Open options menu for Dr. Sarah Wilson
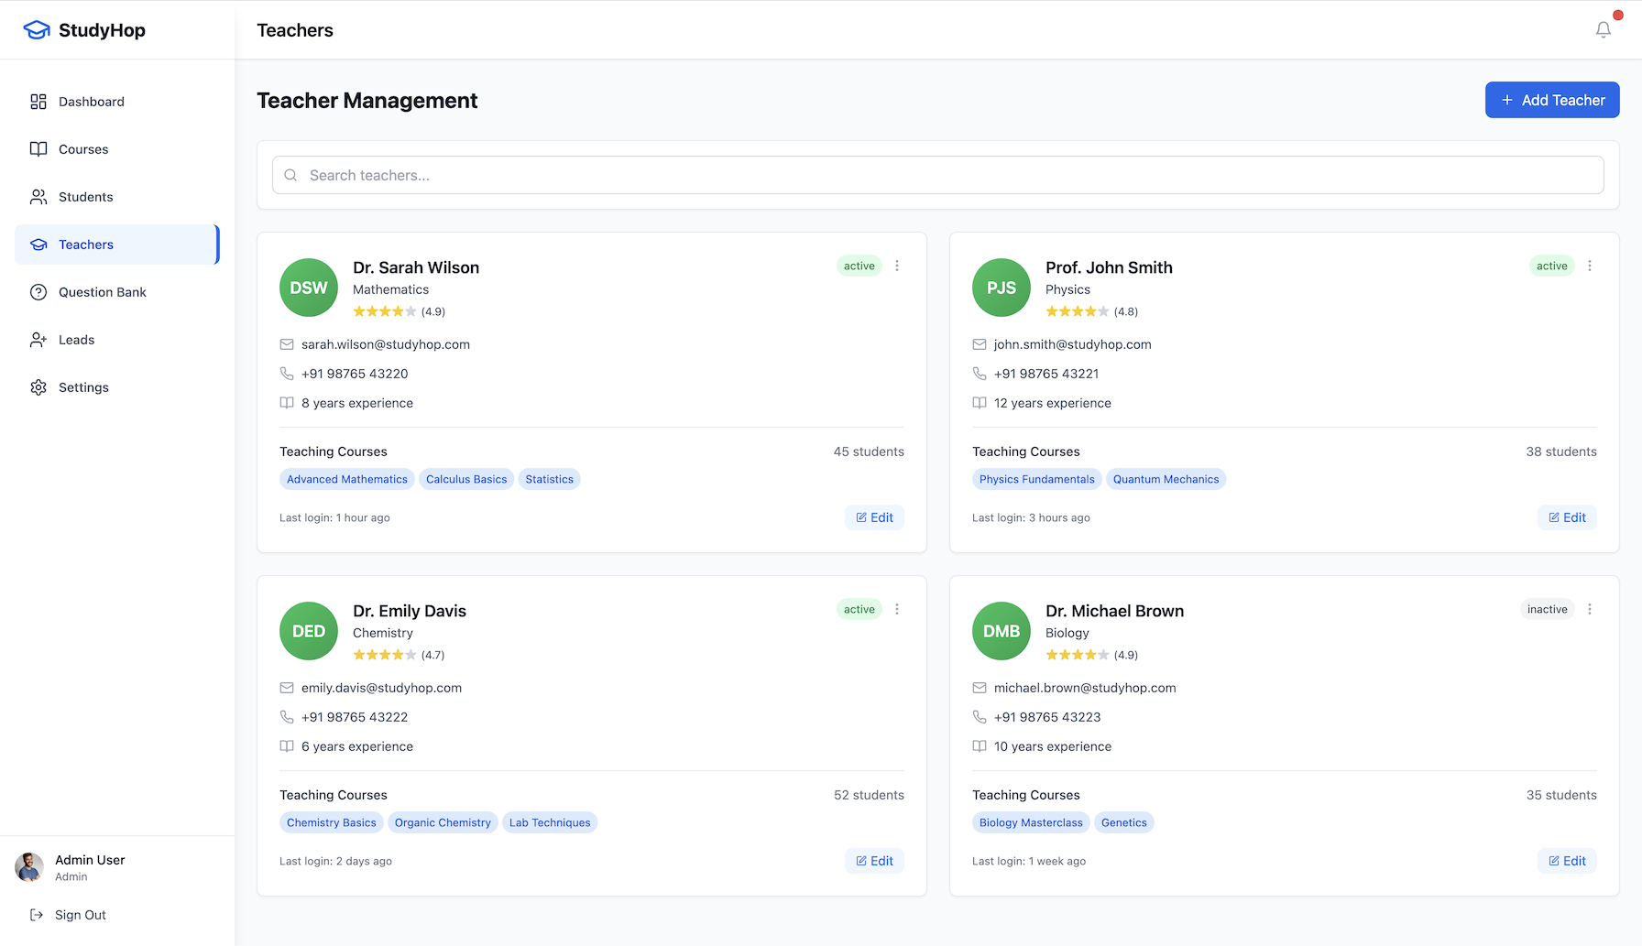Viewport: 1642px width, 946px height. (897, 266)
